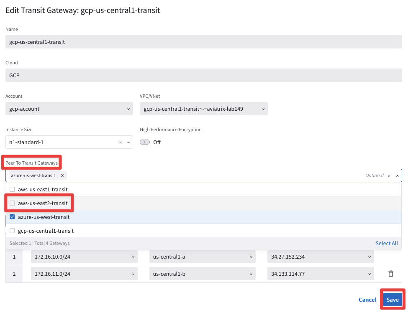Collapse the Peer To Transit Gateways list
This screenshot has height=310, width=408.
[x=397, y=176]
